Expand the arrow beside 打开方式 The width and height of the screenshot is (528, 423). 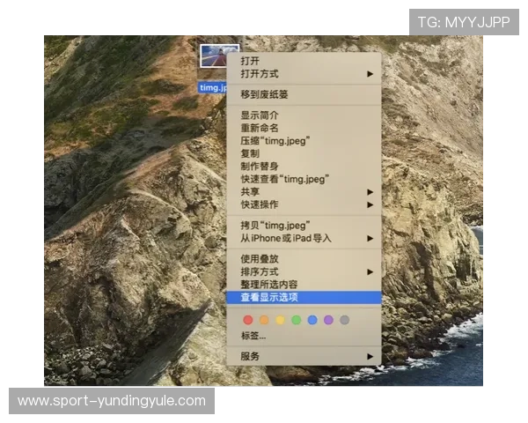click(x=370, y=73)
